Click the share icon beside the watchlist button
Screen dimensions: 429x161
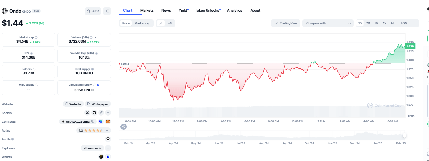[107, 11]
